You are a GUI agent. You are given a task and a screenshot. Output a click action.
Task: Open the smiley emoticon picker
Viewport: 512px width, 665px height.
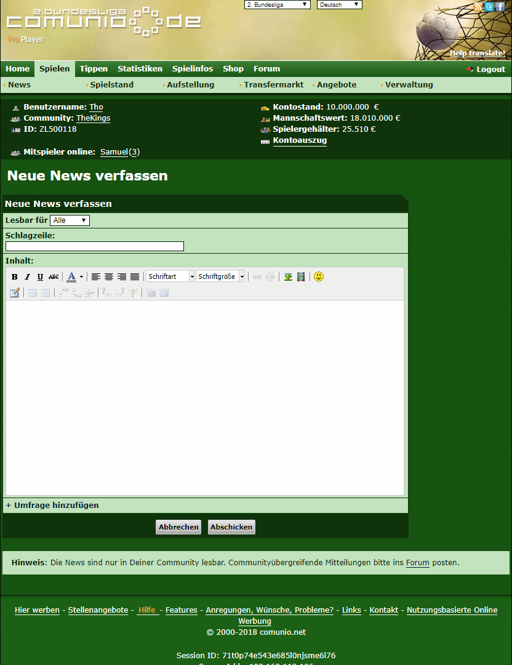coord(318,277)
